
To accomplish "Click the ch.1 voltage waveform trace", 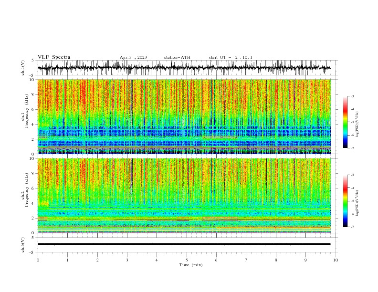I will [184, 68].
